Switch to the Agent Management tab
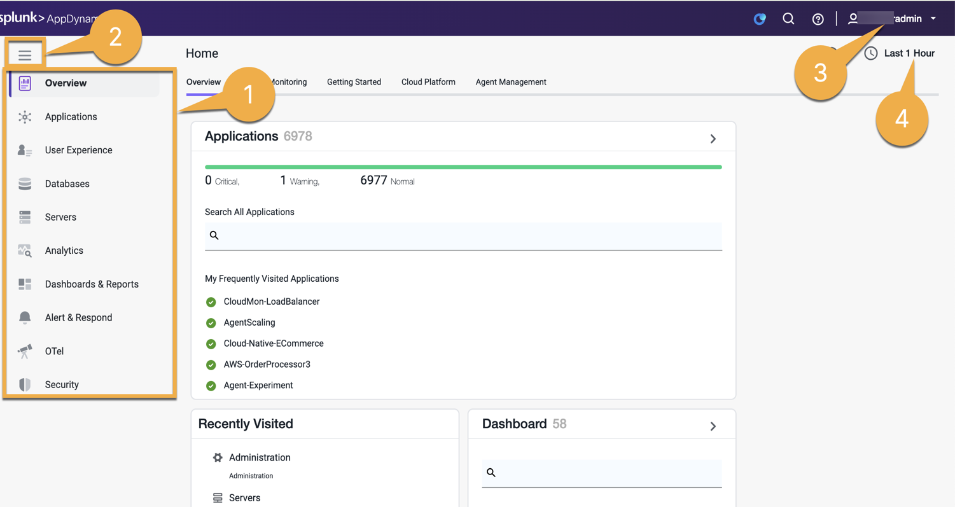 [x=510, y=82]
